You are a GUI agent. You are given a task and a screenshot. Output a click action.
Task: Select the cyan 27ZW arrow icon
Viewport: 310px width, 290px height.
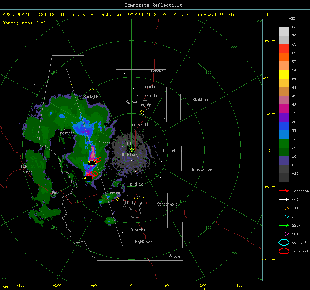(x=284, y=217)
